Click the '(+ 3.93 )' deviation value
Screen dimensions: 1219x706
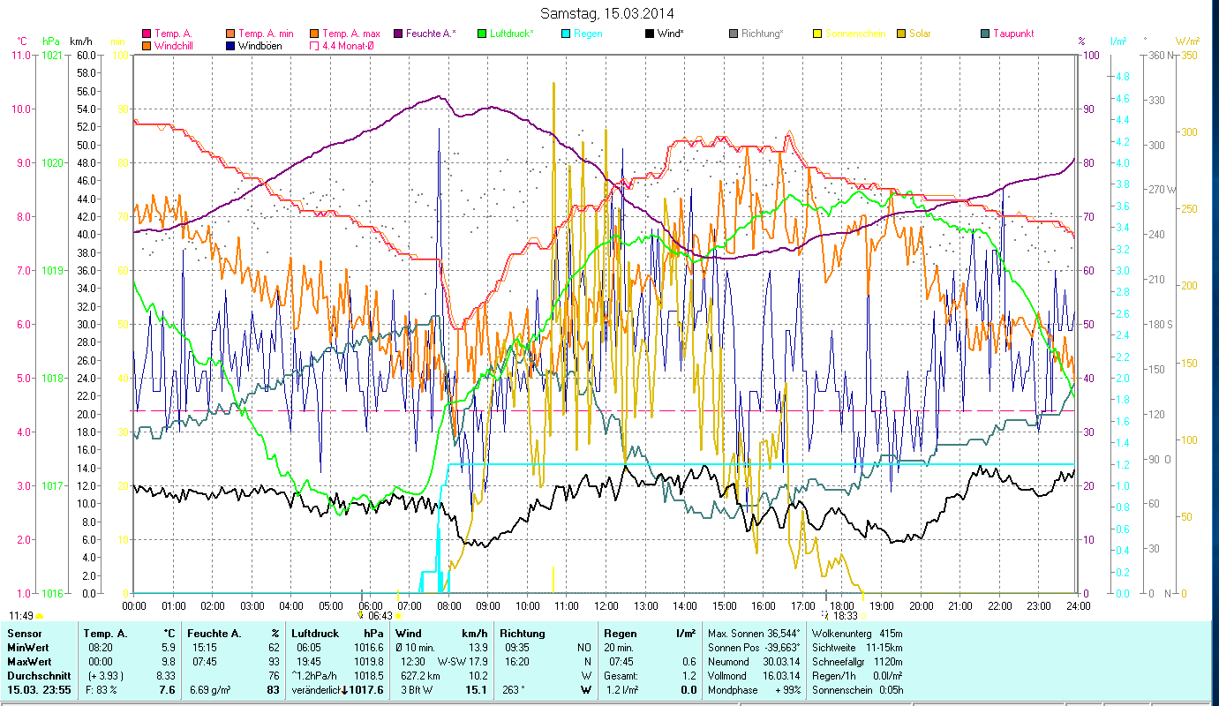[x=104, y=676]
